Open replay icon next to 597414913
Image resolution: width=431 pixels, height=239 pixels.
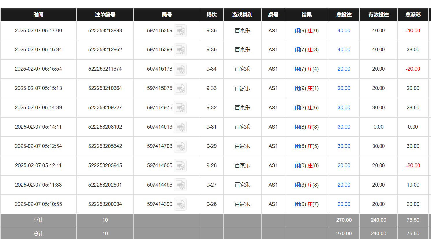[180, 127]
